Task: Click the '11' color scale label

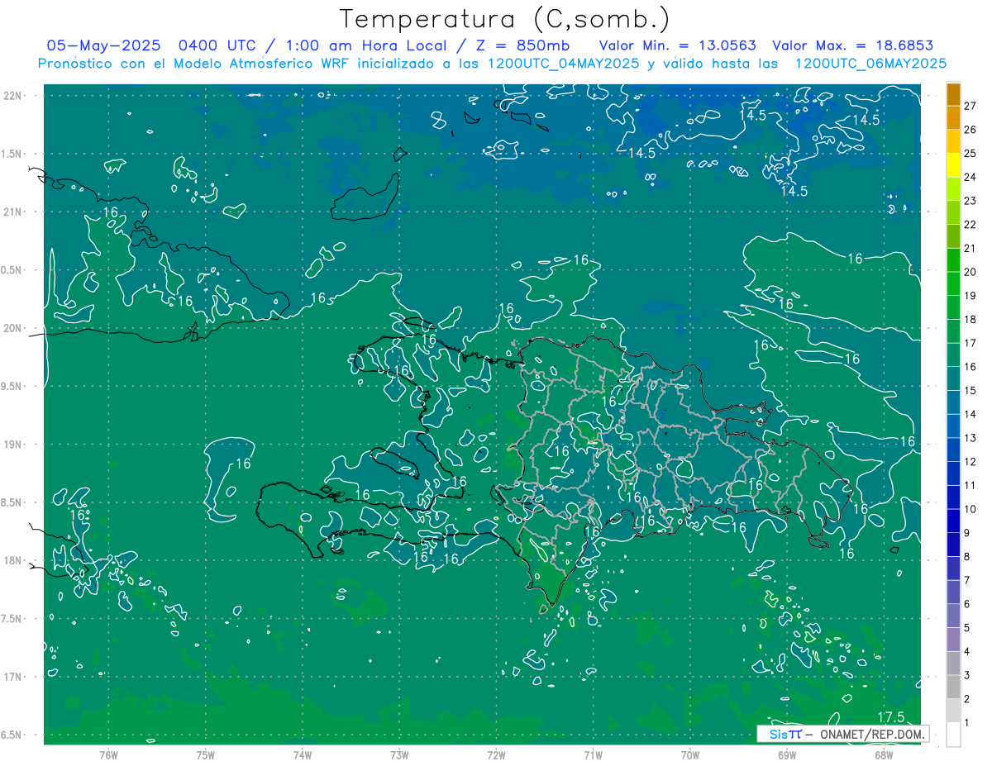Action: [971, 485]
